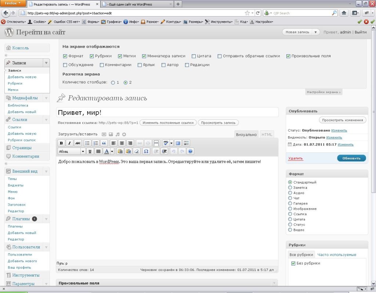Open the spellchecker language dropdown arrow
The image size is (376, 293).
171,143
